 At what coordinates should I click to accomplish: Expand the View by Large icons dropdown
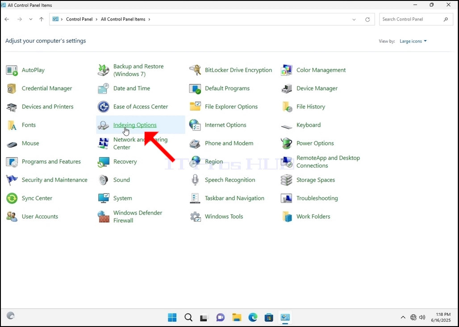413,41
